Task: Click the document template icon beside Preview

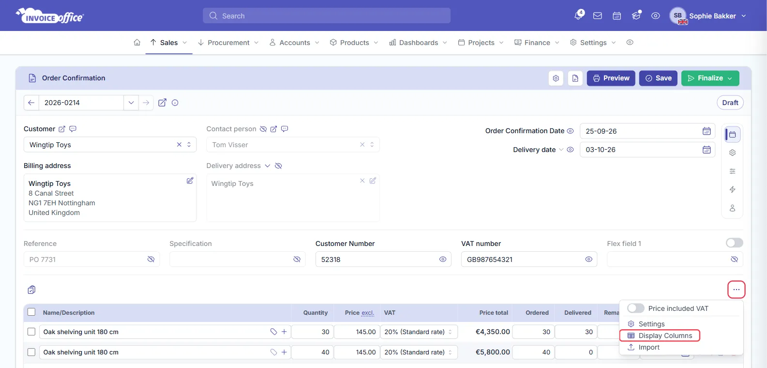Action: click(575, 78)
